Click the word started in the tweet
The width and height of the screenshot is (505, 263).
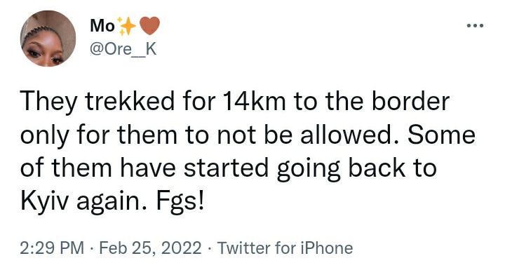[227, 168]
